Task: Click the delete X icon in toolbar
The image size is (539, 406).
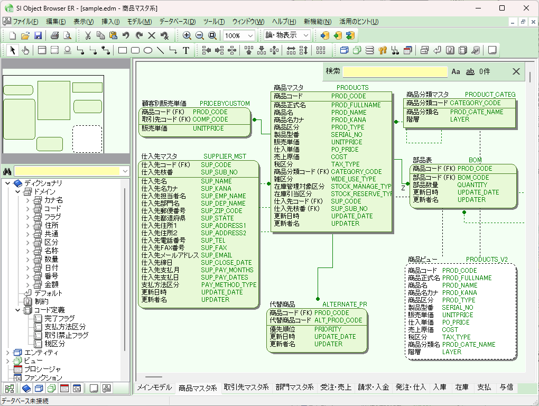Action: [x=152, y=35]
